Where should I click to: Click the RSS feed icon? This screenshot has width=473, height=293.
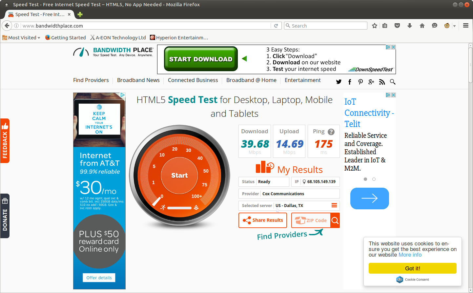[382, 82]
